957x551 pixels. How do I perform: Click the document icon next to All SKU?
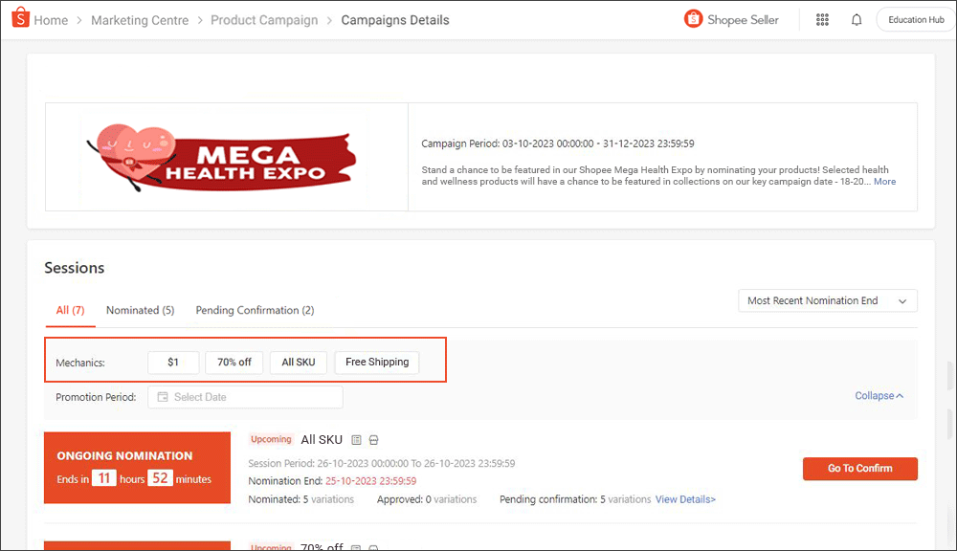tap(356, 439)
